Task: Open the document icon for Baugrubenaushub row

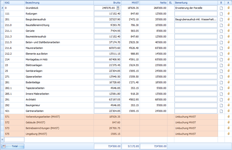Action: [221, 20]
